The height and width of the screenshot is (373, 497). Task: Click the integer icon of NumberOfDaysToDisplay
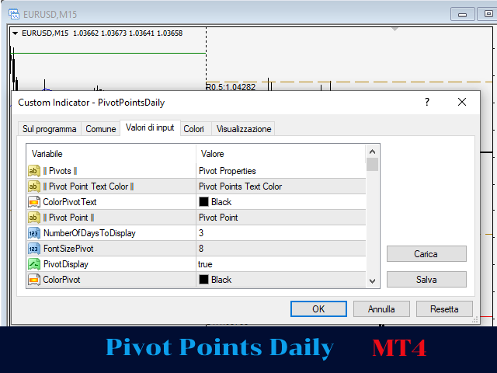coord(34,233)
